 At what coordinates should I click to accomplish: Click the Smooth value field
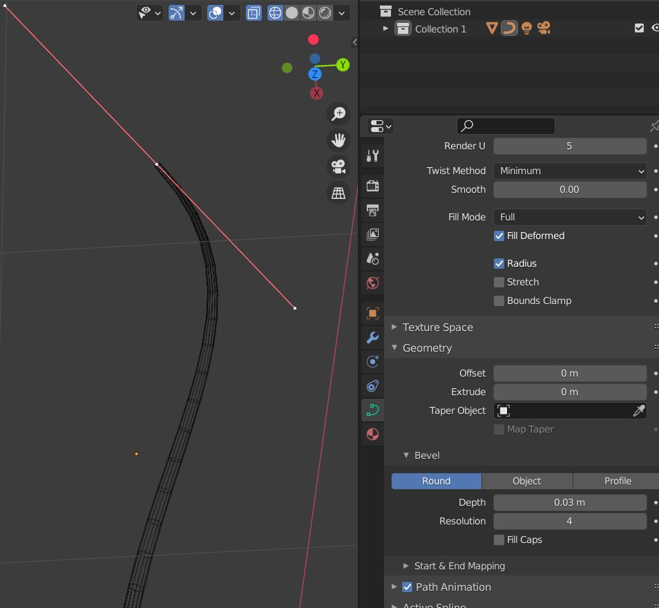point(570,189)
